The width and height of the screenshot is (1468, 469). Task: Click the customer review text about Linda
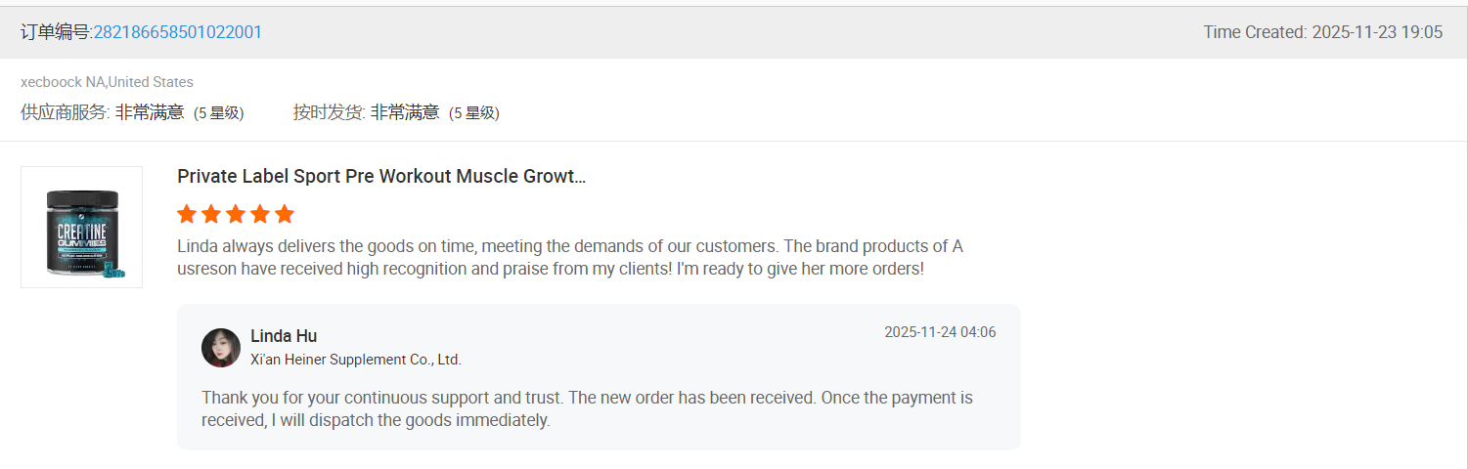[x=569, y=257]
